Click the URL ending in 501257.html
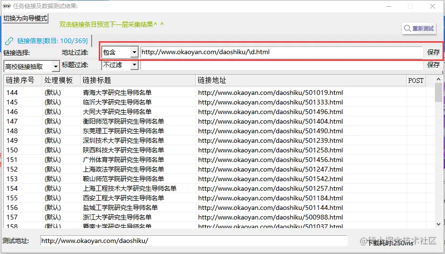Image resolution: width=445 pixels, height=254 pixels. [270, 188]
